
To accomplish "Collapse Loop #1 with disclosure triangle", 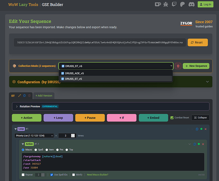I will [x=16, y=129].
